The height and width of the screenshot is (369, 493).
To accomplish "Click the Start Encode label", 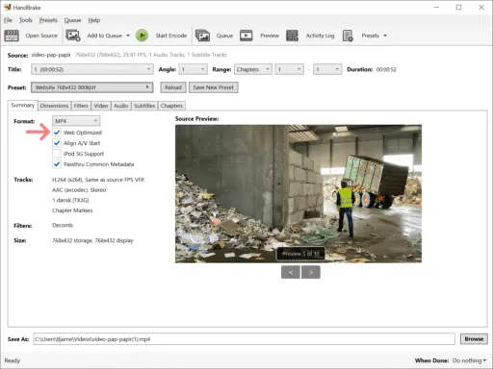I will [171, 36].
